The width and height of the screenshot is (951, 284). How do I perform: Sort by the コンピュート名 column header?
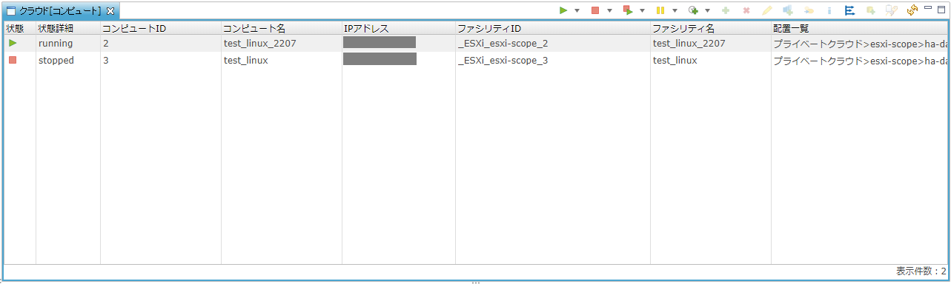tap(282, 28)
